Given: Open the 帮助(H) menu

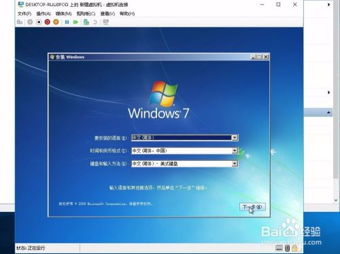Looking at the screenshot, I should click(127, 14).
